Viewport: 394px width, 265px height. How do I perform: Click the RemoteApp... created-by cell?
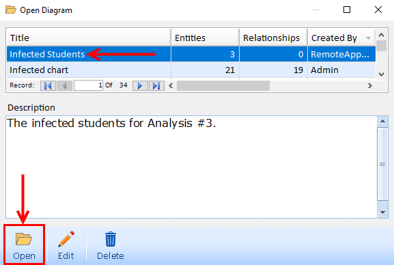click(341, 55)
